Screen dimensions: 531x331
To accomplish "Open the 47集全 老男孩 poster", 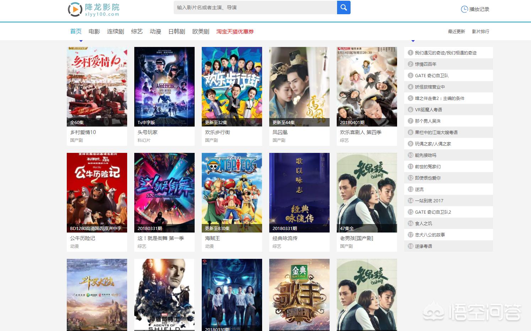I will point(367,193).
